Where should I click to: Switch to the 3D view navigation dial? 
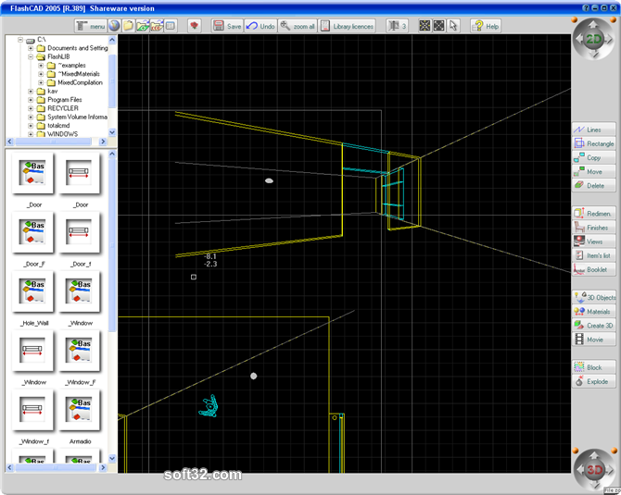click(594, 469)
